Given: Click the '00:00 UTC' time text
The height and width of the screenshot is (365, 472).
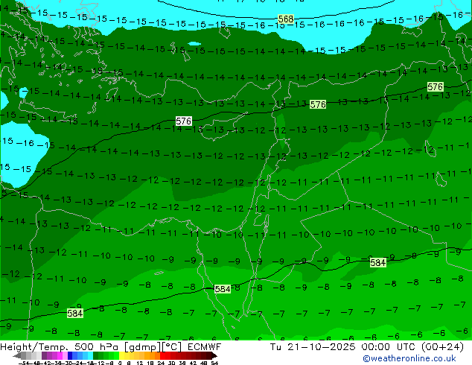Looking at the screenshot, I should (x=388, y=347).
